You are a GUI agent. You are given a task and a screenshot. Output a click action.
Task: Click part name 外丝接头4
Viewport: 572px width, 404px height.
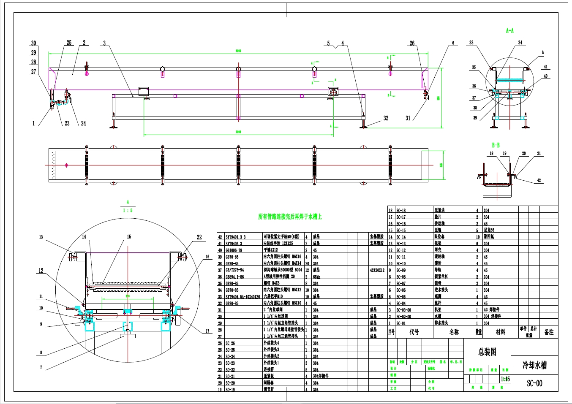271,343
